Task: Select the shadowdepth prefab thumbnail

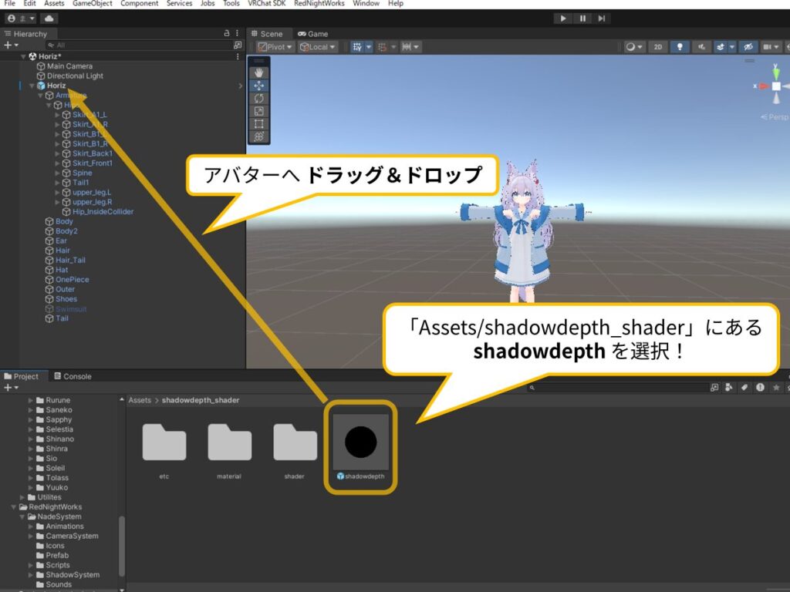Action: [x=360, y=442]
